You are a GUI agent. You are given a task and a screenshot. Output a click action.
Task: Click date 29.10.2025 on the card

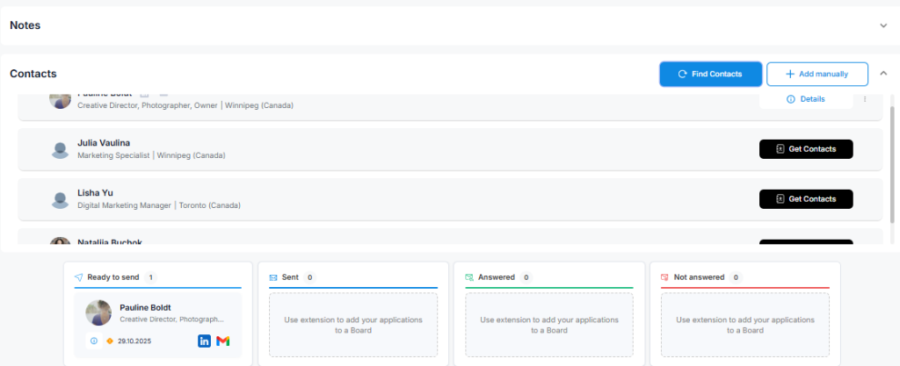pos(134,341)
